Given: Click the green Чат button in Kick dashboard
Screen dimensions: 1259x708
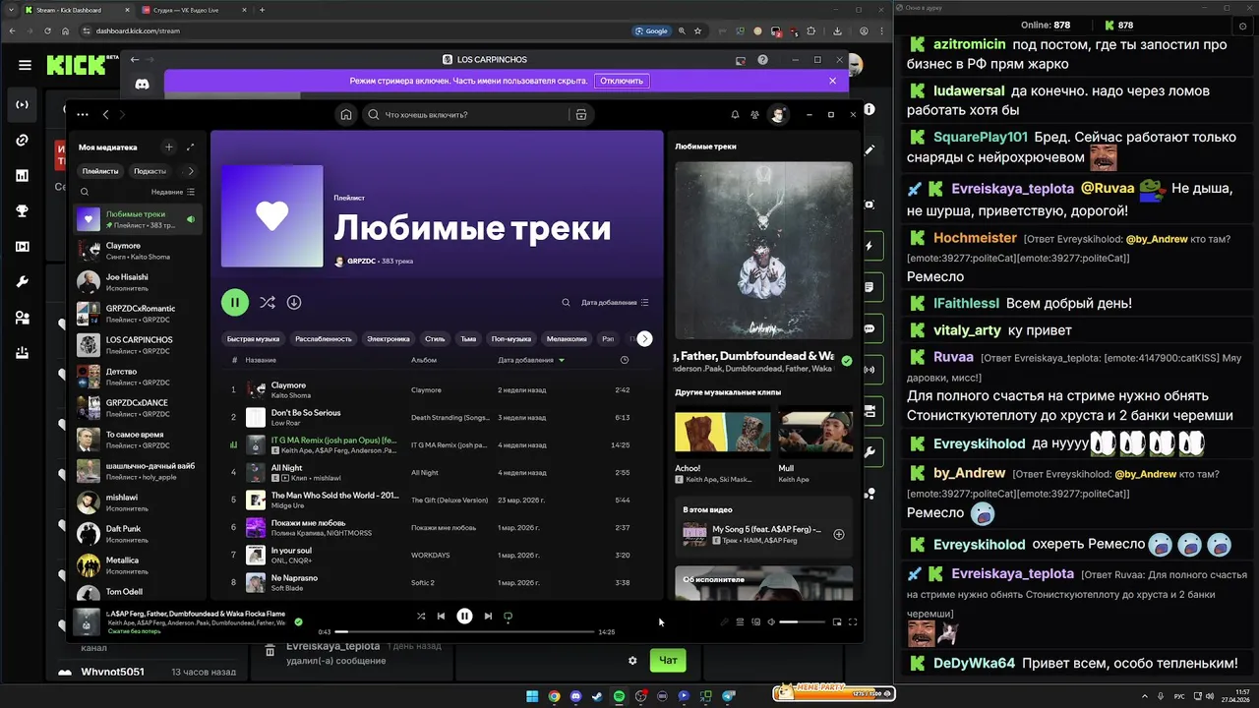Looking at the screenshot, I should 668,661.
